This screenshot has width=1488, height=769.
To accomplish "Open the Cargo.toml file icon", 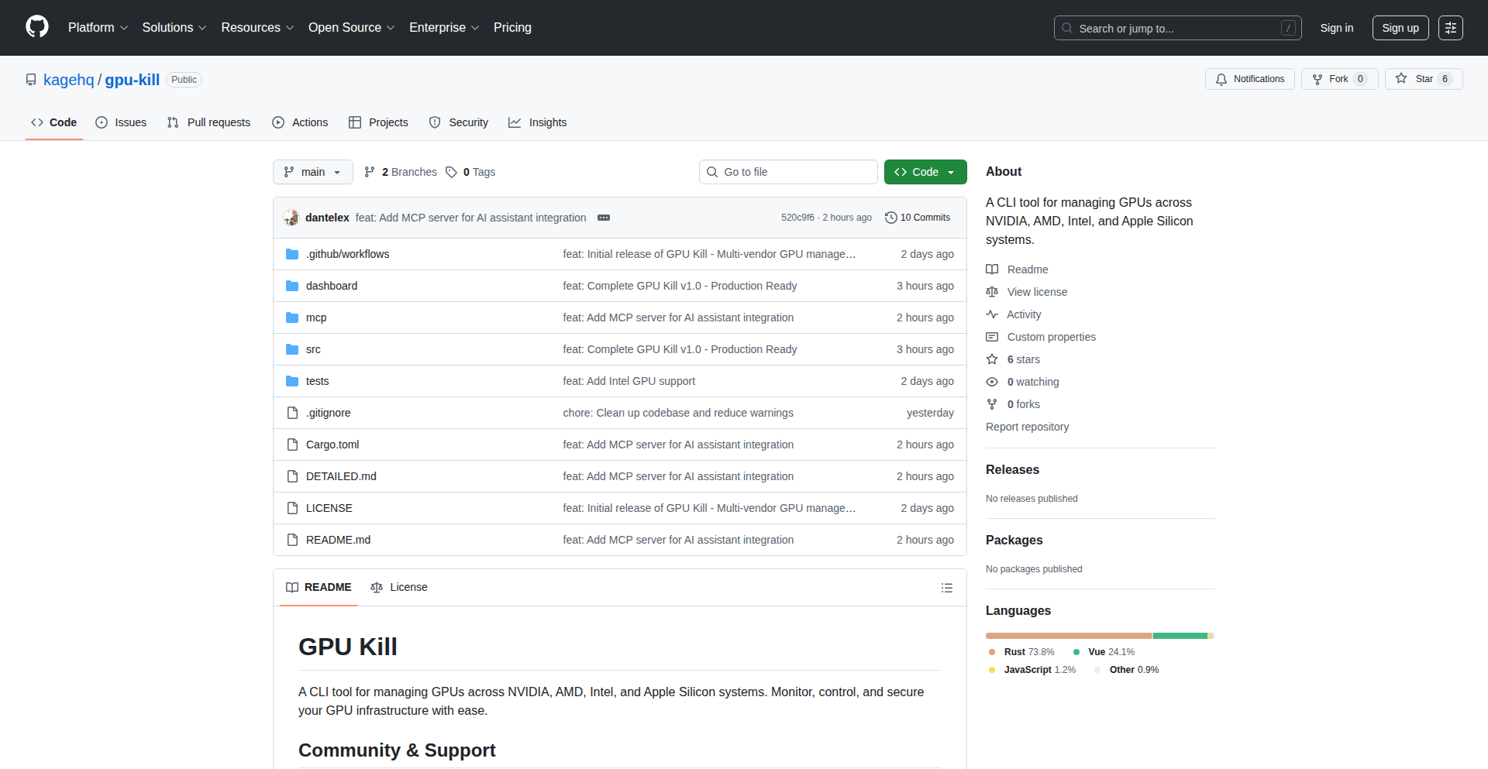I will click(x=292, y=445).
